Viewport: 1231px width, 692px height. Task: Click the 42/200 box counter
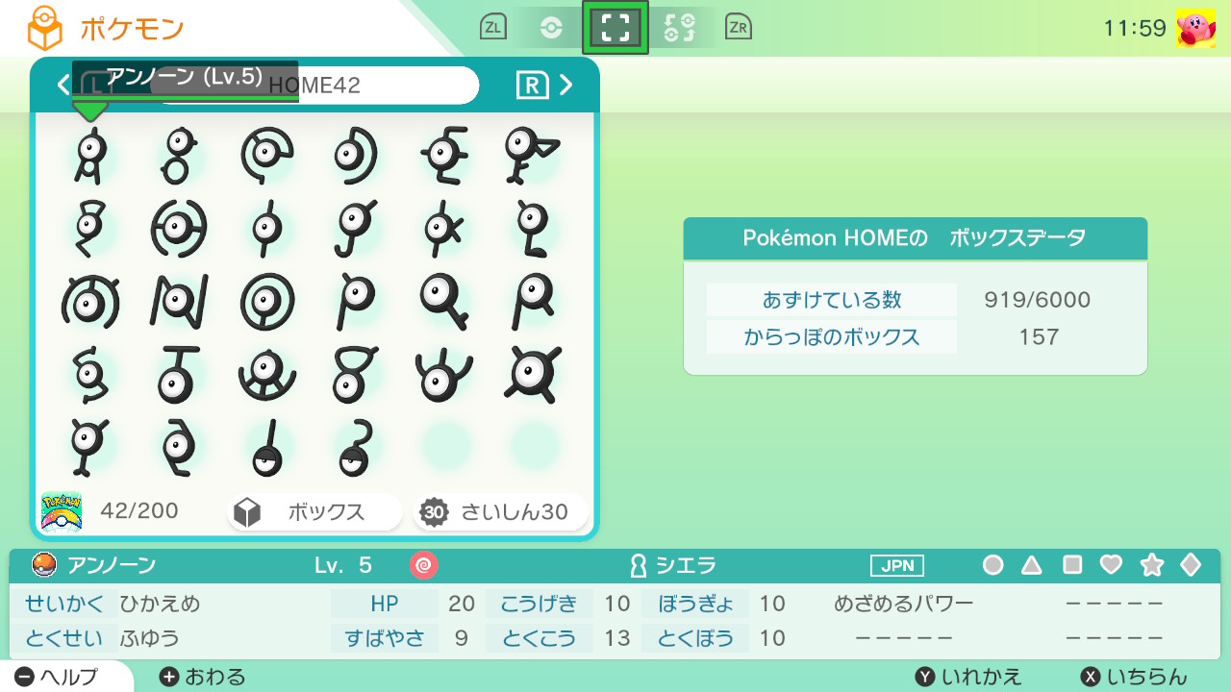point(139,511)
